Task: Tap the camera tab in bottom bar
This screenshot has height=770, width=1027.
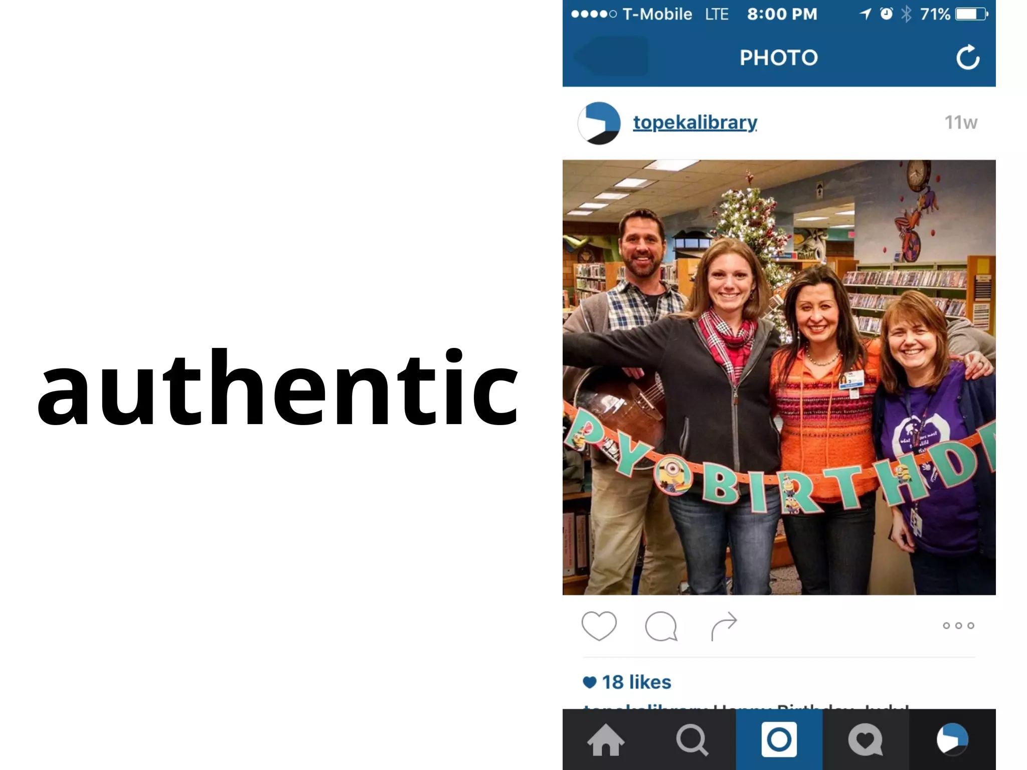Action: point(779,739)
